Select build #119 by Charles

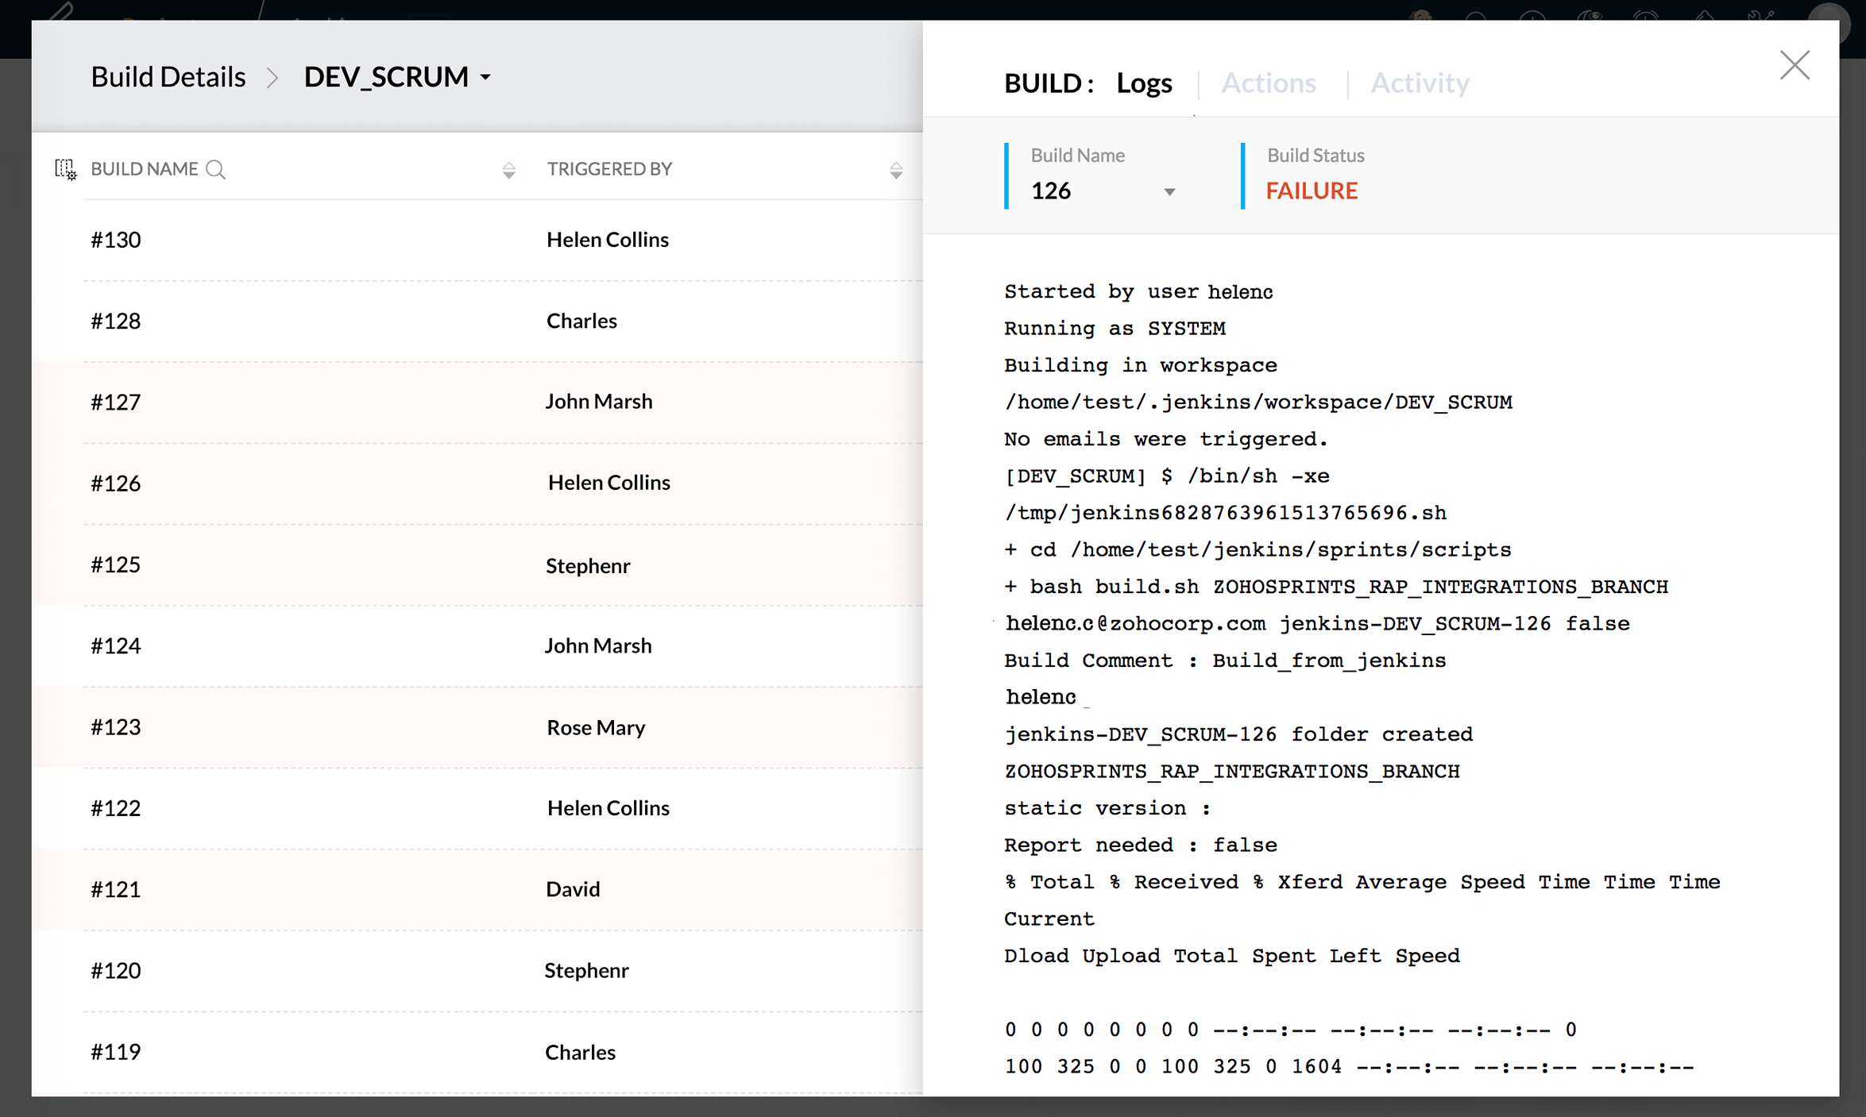point(116,1051)
